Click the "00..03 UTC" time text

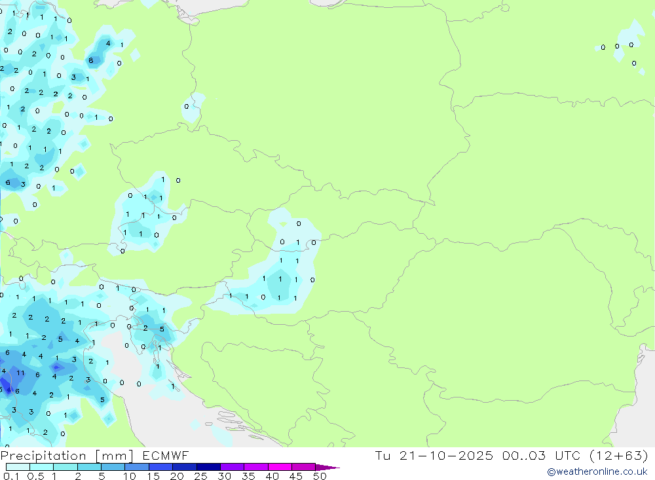[x=542, y=455]
